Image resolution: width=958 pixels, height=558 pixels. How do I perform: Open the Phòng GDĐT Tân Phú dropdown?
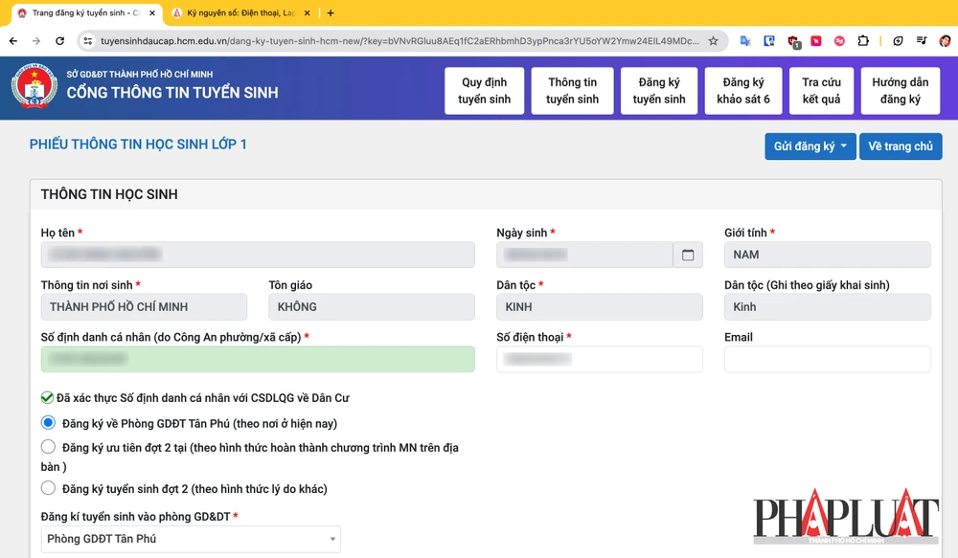coord(190,539)
